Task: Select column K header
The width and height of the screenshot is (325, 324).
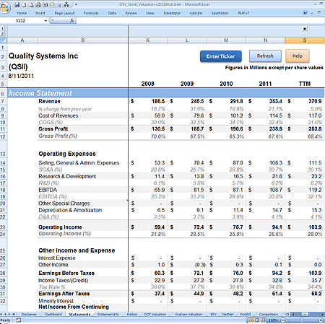Action: [148, 40]
